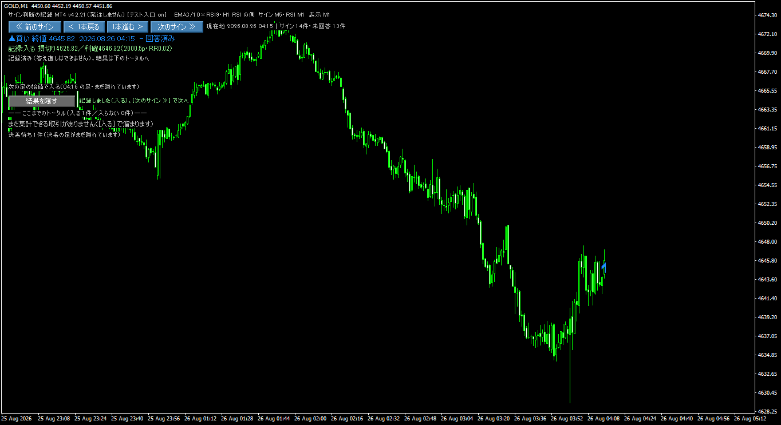Advance one bar with 1本進む >
The height and width of the screenshot is (425, 781).
click(x=127, y=27)
